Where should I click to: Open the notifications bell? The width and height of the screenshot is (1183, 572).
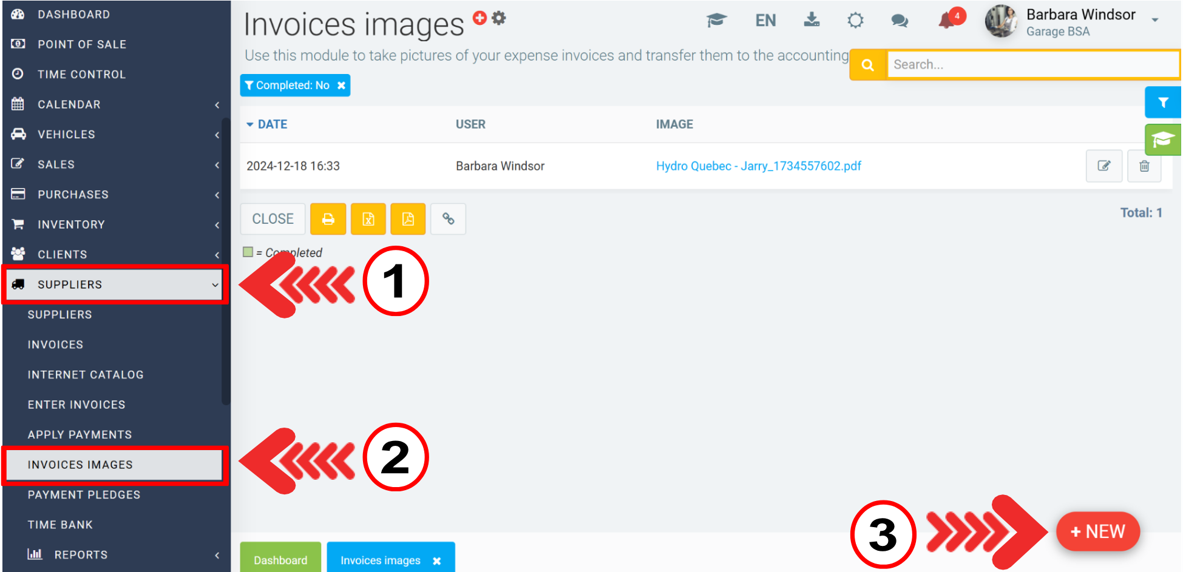(x=947, y=21)
